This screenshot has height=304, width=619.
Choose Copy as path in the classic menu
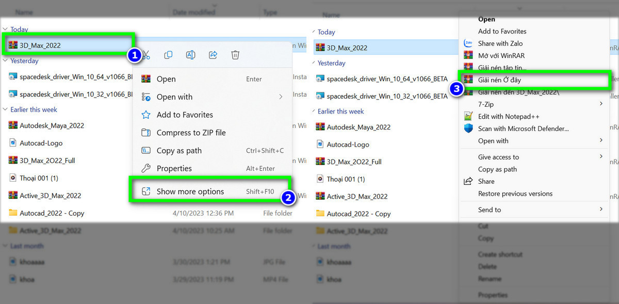(x=497, y=169)
